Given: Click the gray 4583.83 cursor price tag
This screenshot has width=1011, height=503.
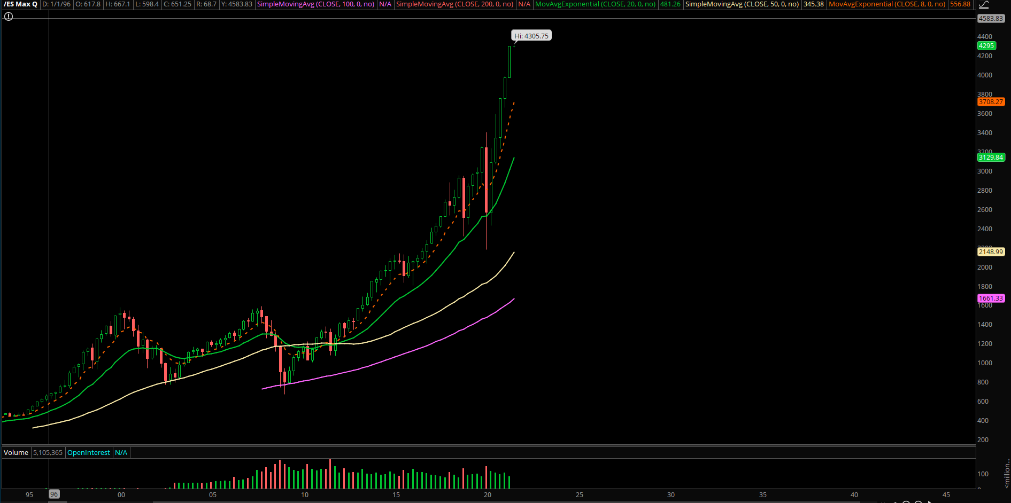Looking at the screenshot, I should (x=991, y=19).
